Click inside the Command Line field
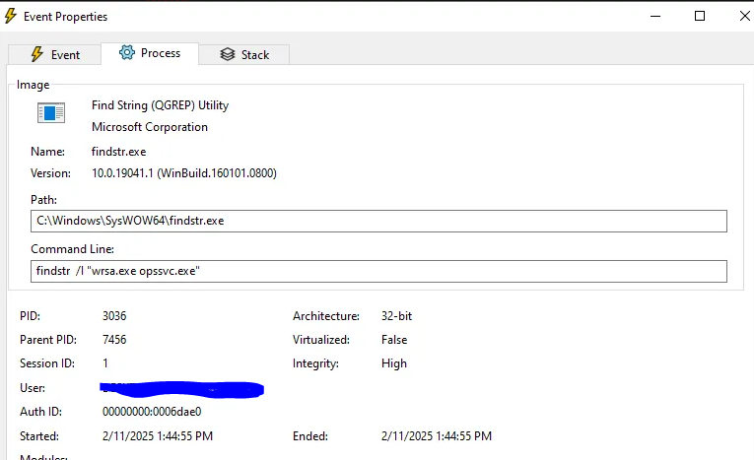This screenshot has height=460, width=754. (x=378, y=271)
